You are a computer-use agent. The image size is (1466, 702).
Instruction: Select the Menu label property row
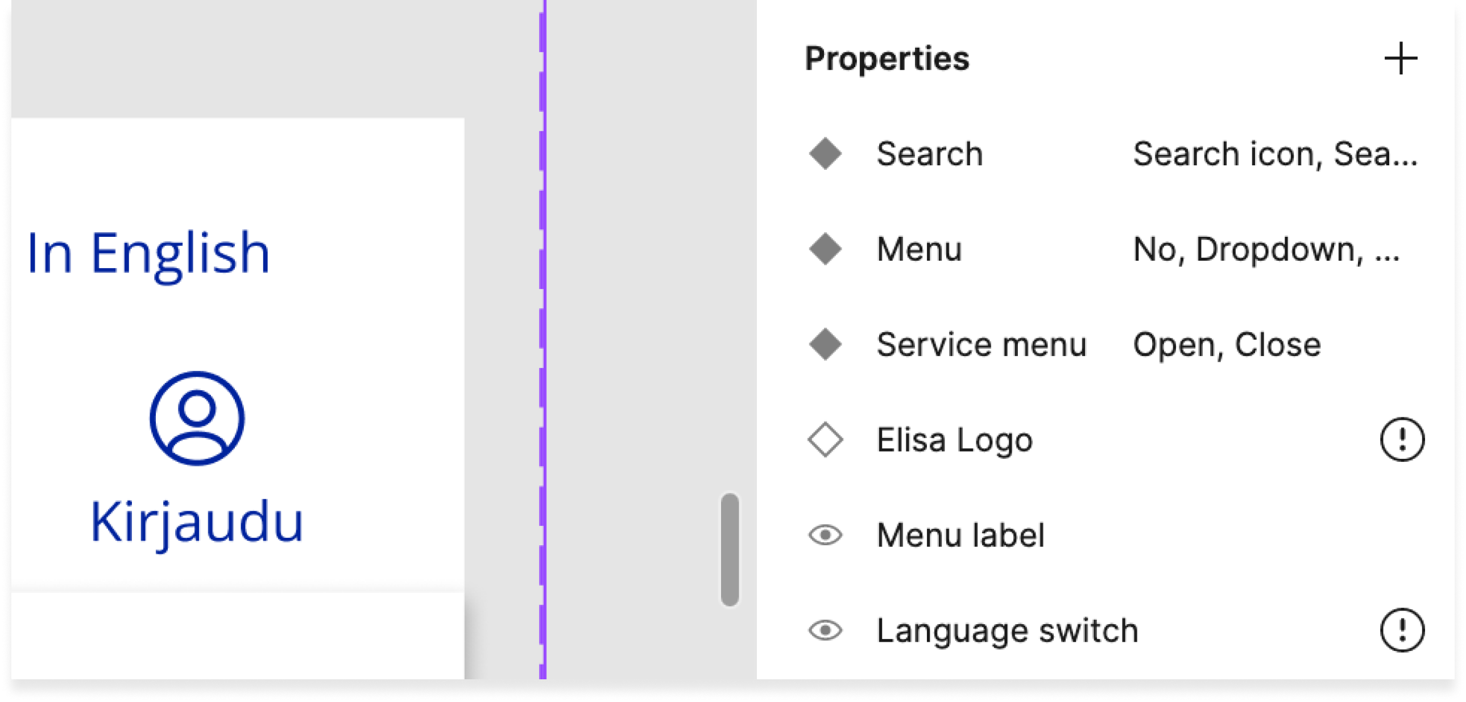tap(960, 535)
